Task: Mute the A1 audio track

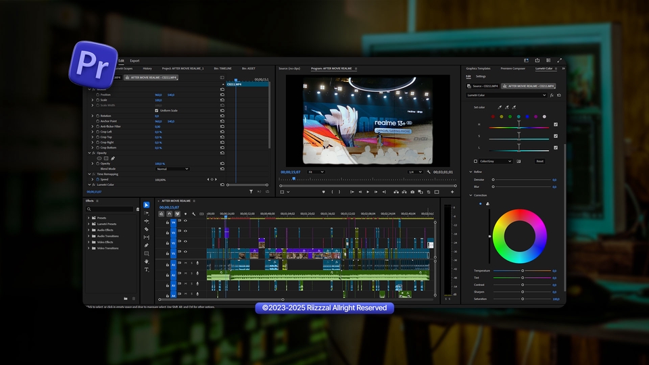Action: pos(185,263)
